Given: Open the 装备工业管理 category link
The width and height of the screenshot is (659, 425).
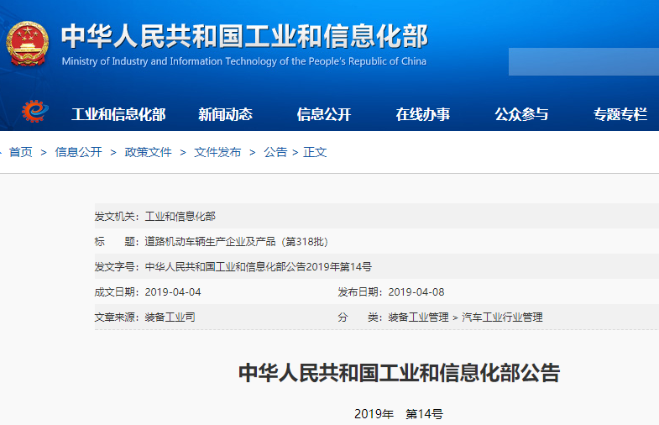Looking at the screenshot, I should [x=418, y=317].
